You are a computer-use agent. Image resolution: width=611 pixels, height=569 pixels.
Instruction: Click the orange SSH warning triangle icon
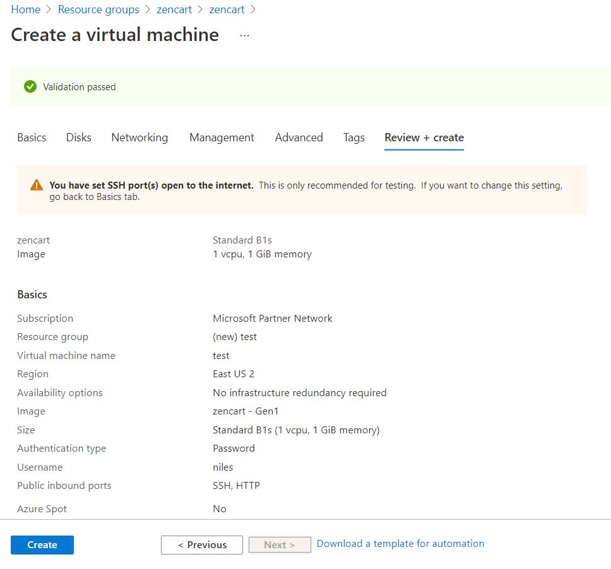(37, 185)
